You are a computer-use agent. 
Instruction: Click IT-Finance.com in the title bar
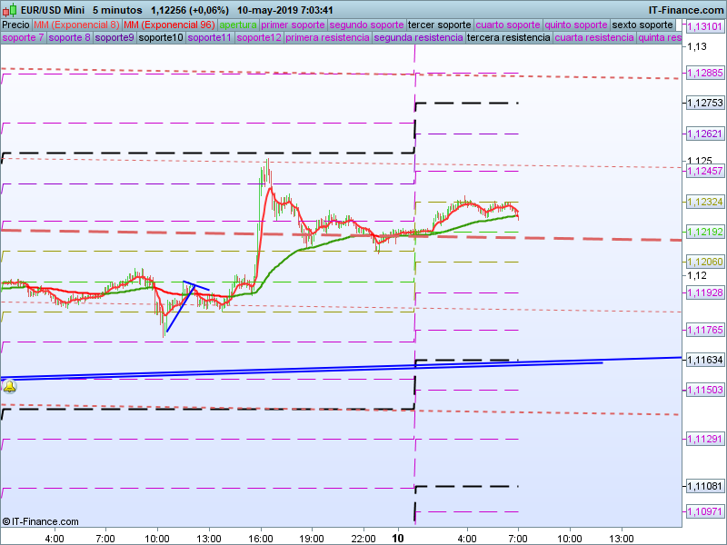(x=684, y=8)
